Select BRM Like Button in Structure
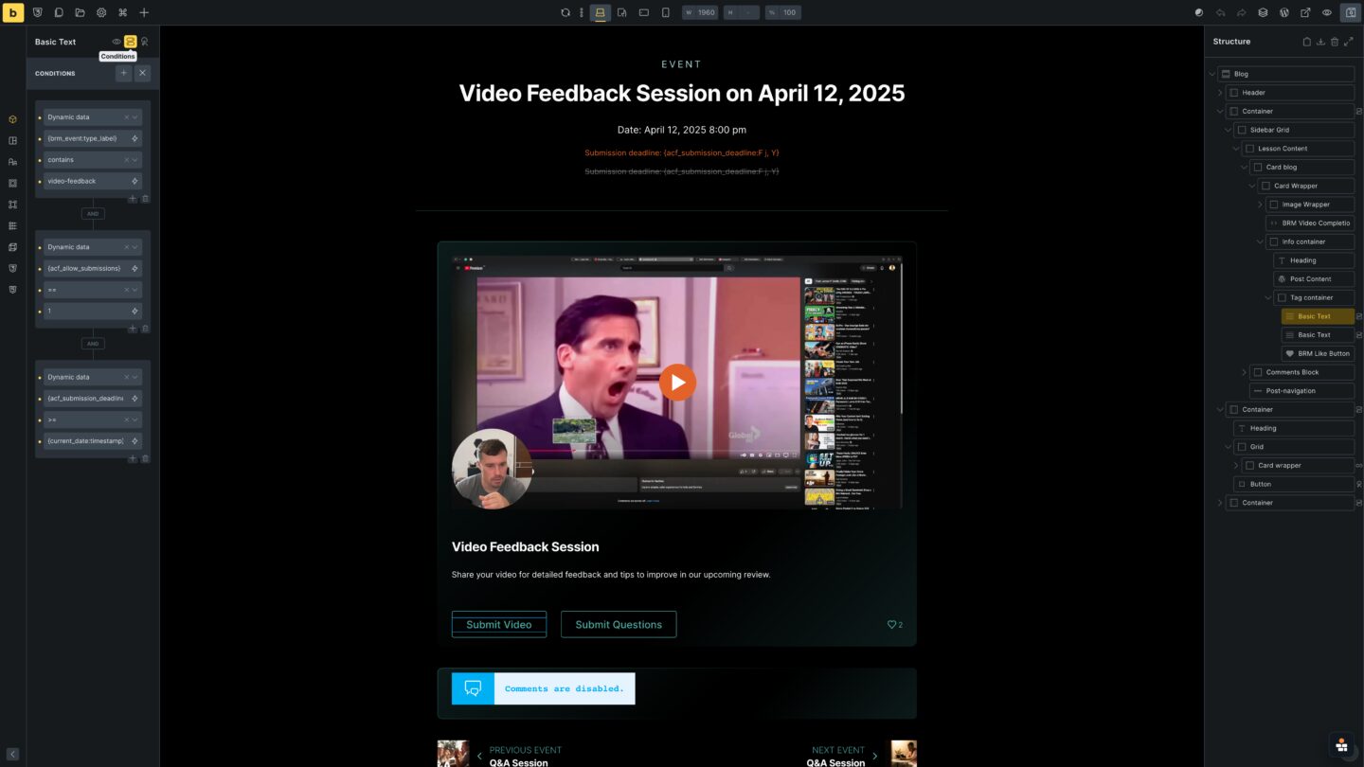The height and width of the screenshot is (767, 1364). [x=1318, y=353]
